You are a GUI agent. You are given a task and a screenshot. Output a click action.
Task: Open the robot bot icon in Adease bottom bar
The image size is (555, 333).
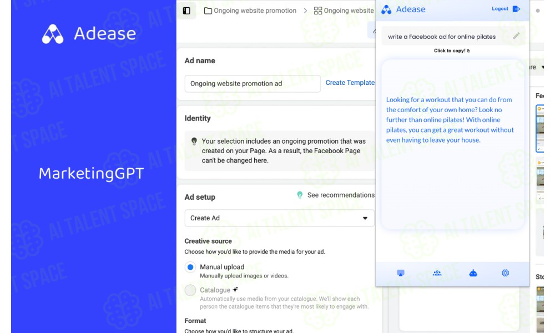click(473, 273)
